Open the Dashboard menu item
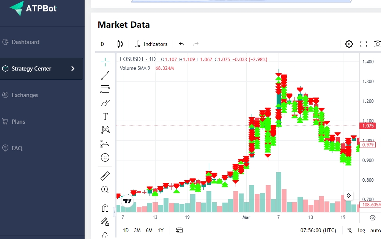The width and height of the screenshot is (381, 239). tap(25, 42)
